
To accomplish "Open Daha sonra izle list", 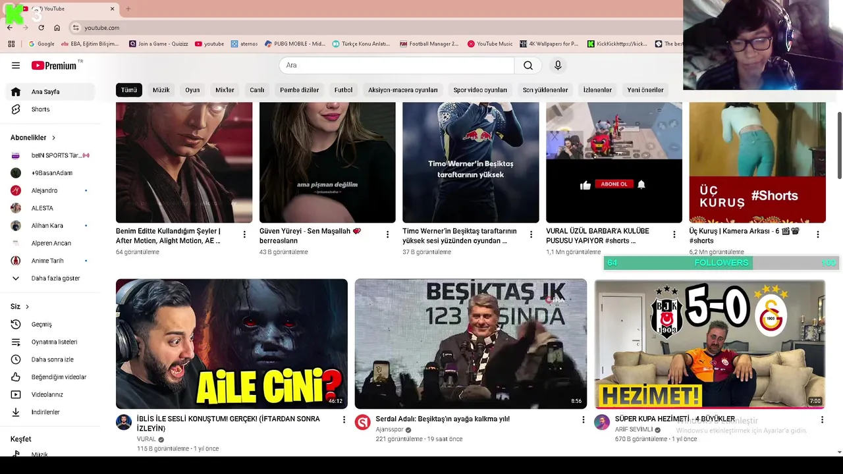I will 50,359.
